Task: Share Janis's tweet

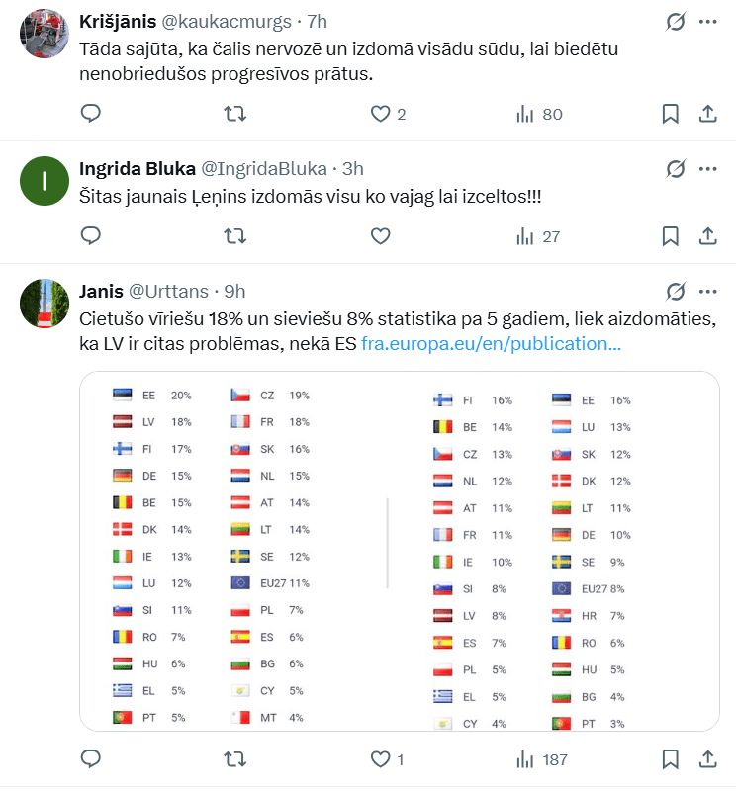Action: pyautogui.click(x=708, y=759)
